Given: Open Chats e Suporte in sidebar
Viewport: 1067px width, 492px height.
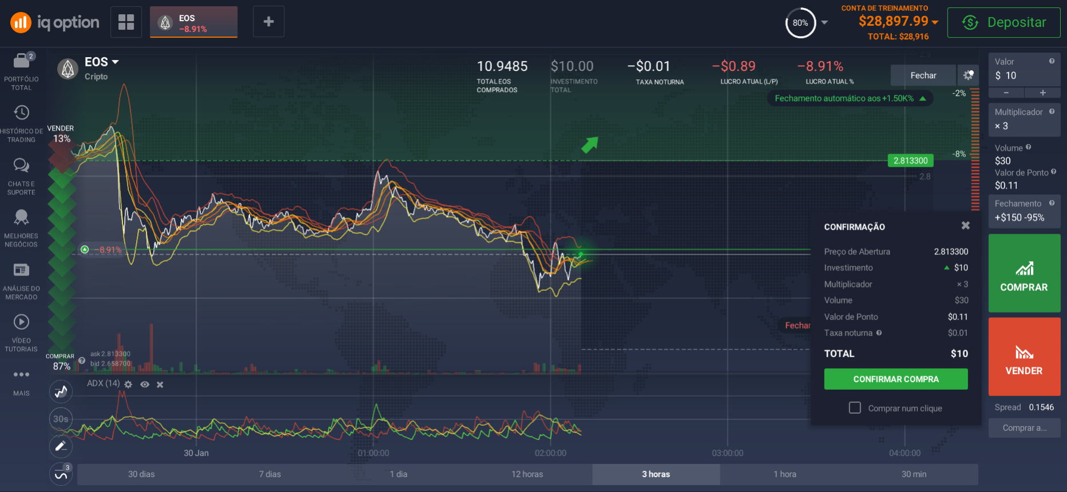Looking at the screenshot, I should pyautogui.click(x=21, y=177).
